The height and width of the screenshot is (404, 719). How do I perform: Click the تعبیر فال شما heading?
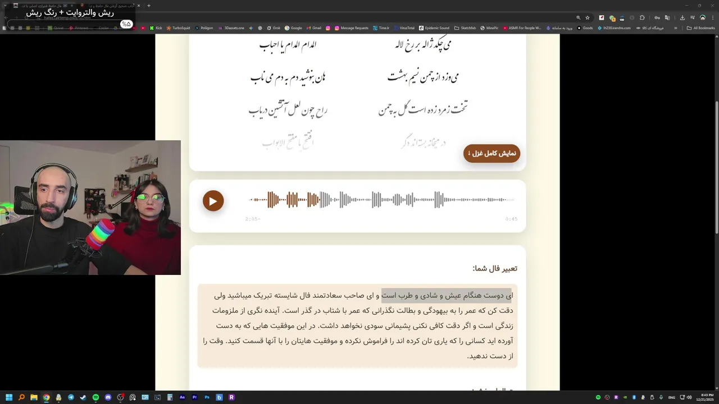click(495, 268)
